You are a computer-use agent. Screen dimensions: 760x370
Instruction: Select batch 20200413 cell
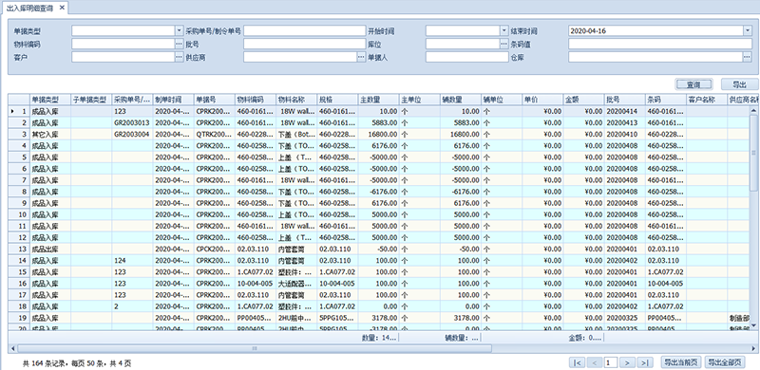[625, 122]
